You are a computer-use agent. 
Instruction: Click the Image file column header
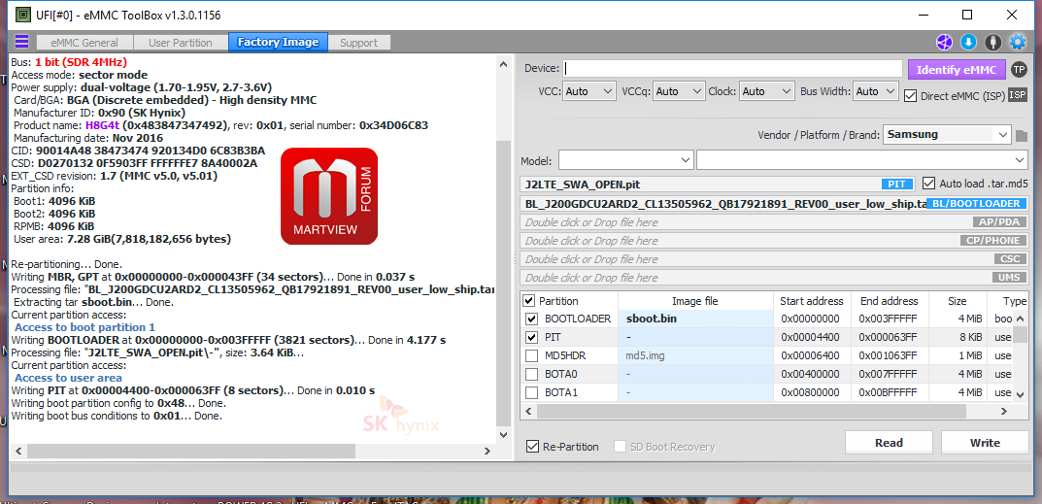(x=695, y=301)
